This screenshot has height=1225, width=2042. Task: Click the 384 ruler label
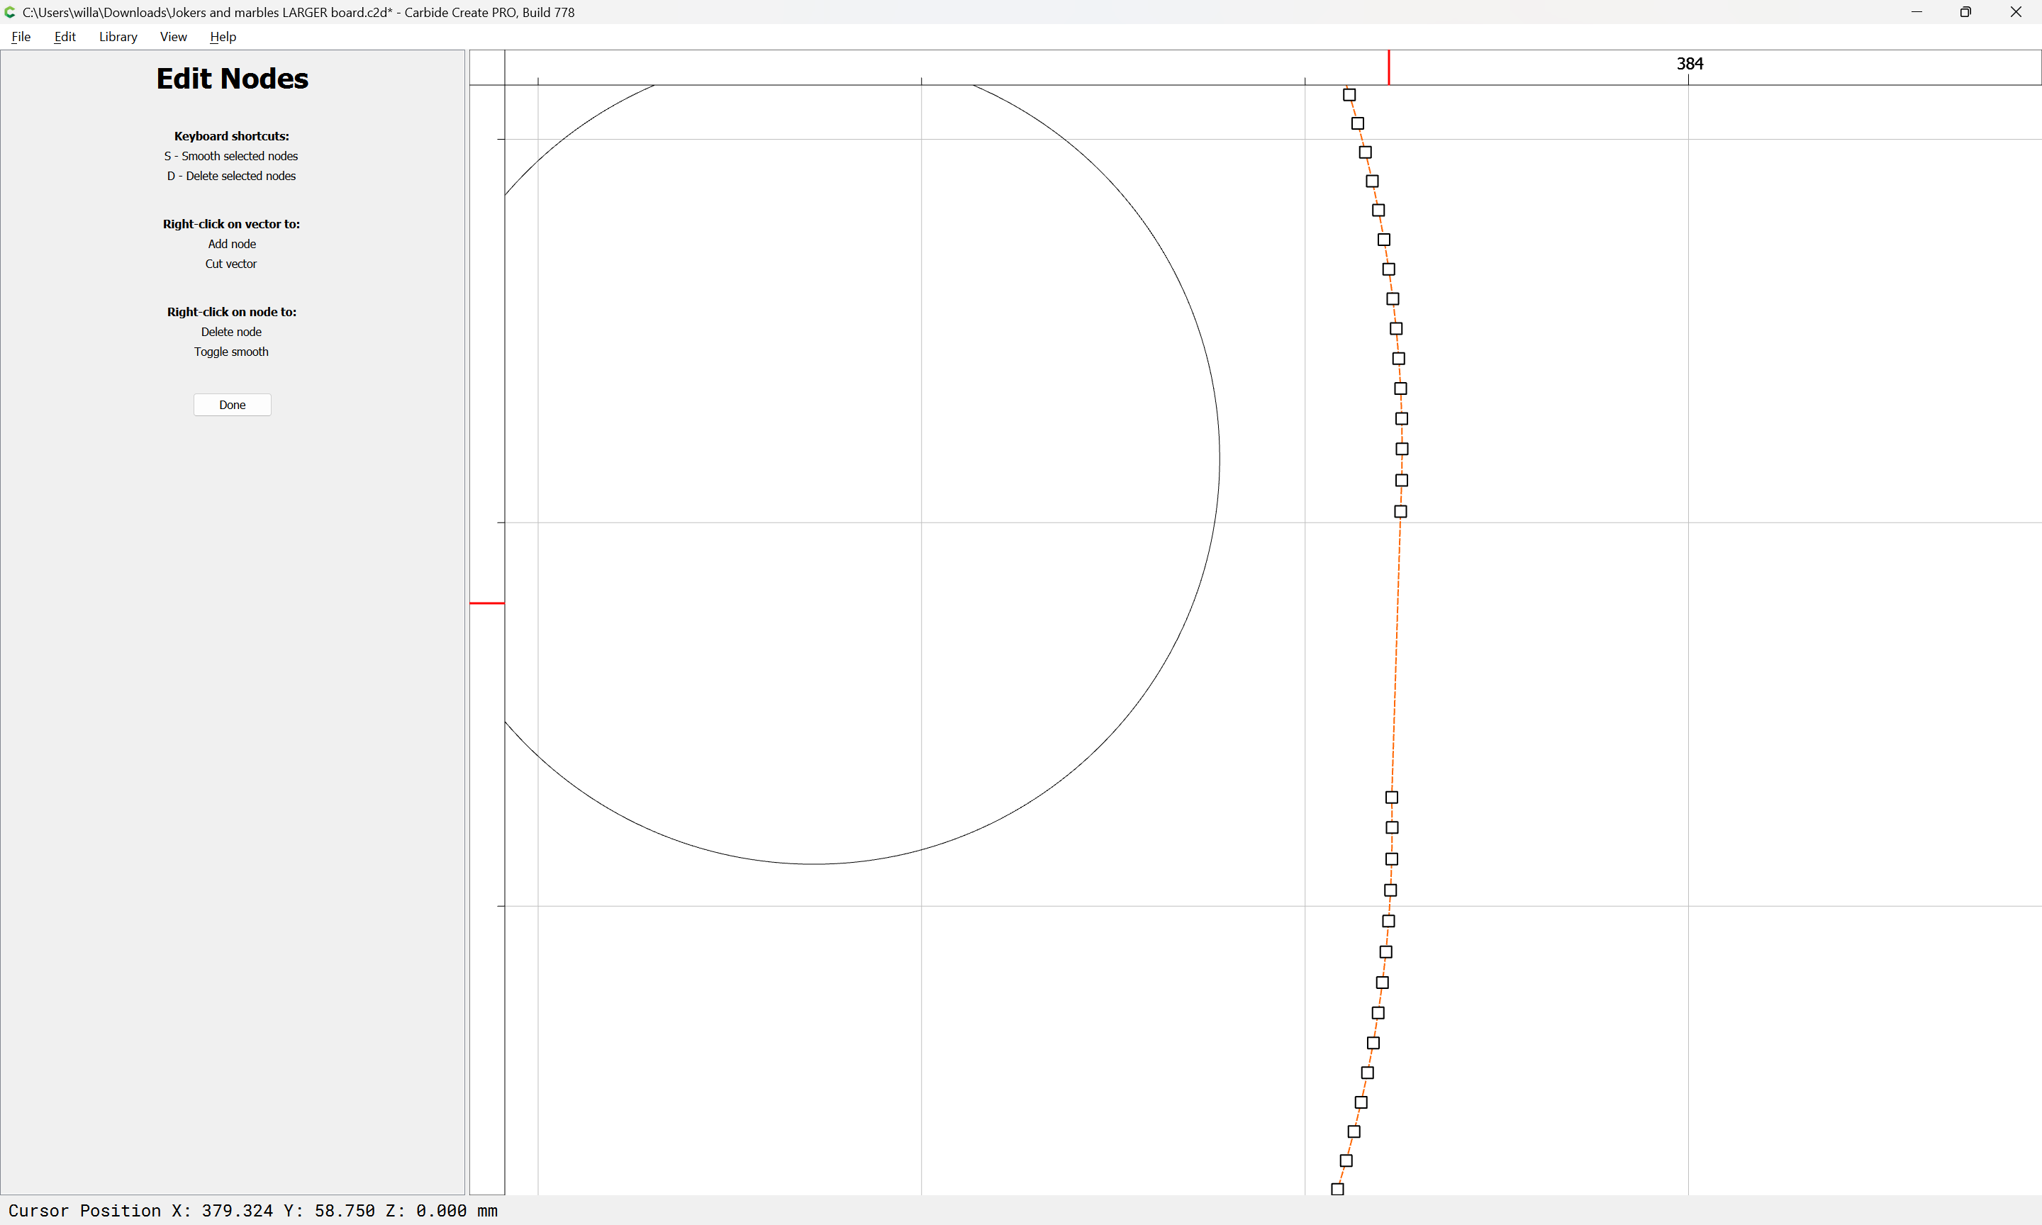click(x=1690, y=64)
